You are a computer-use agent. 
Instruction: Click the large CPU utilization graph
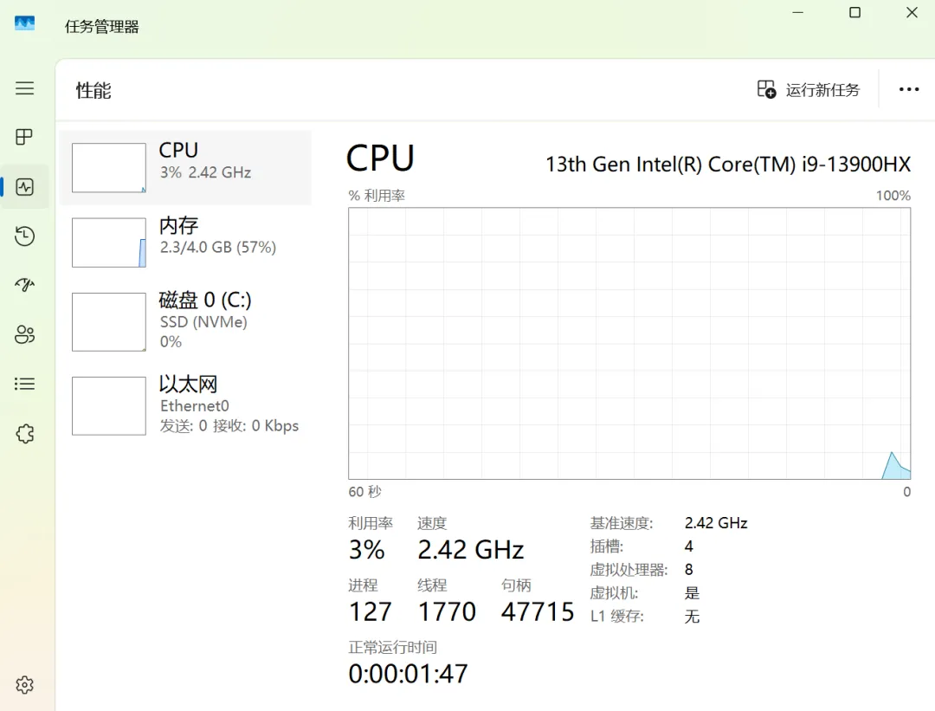(x=629, y=343)
